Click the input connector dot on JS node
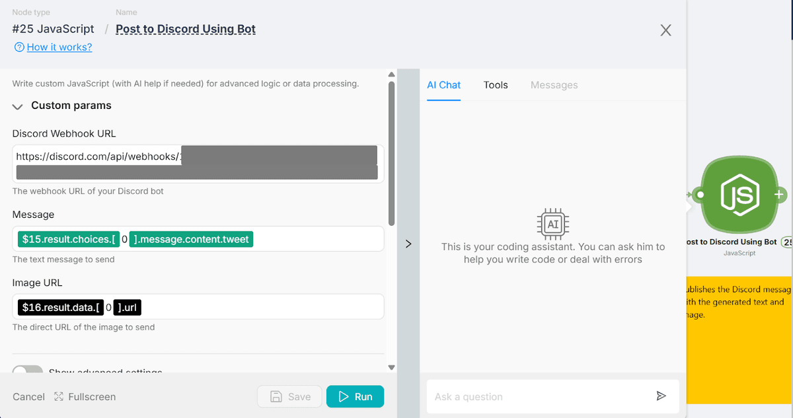Image resolution: width=793 pixels, height=418 pixels. (x=700, y=195)
